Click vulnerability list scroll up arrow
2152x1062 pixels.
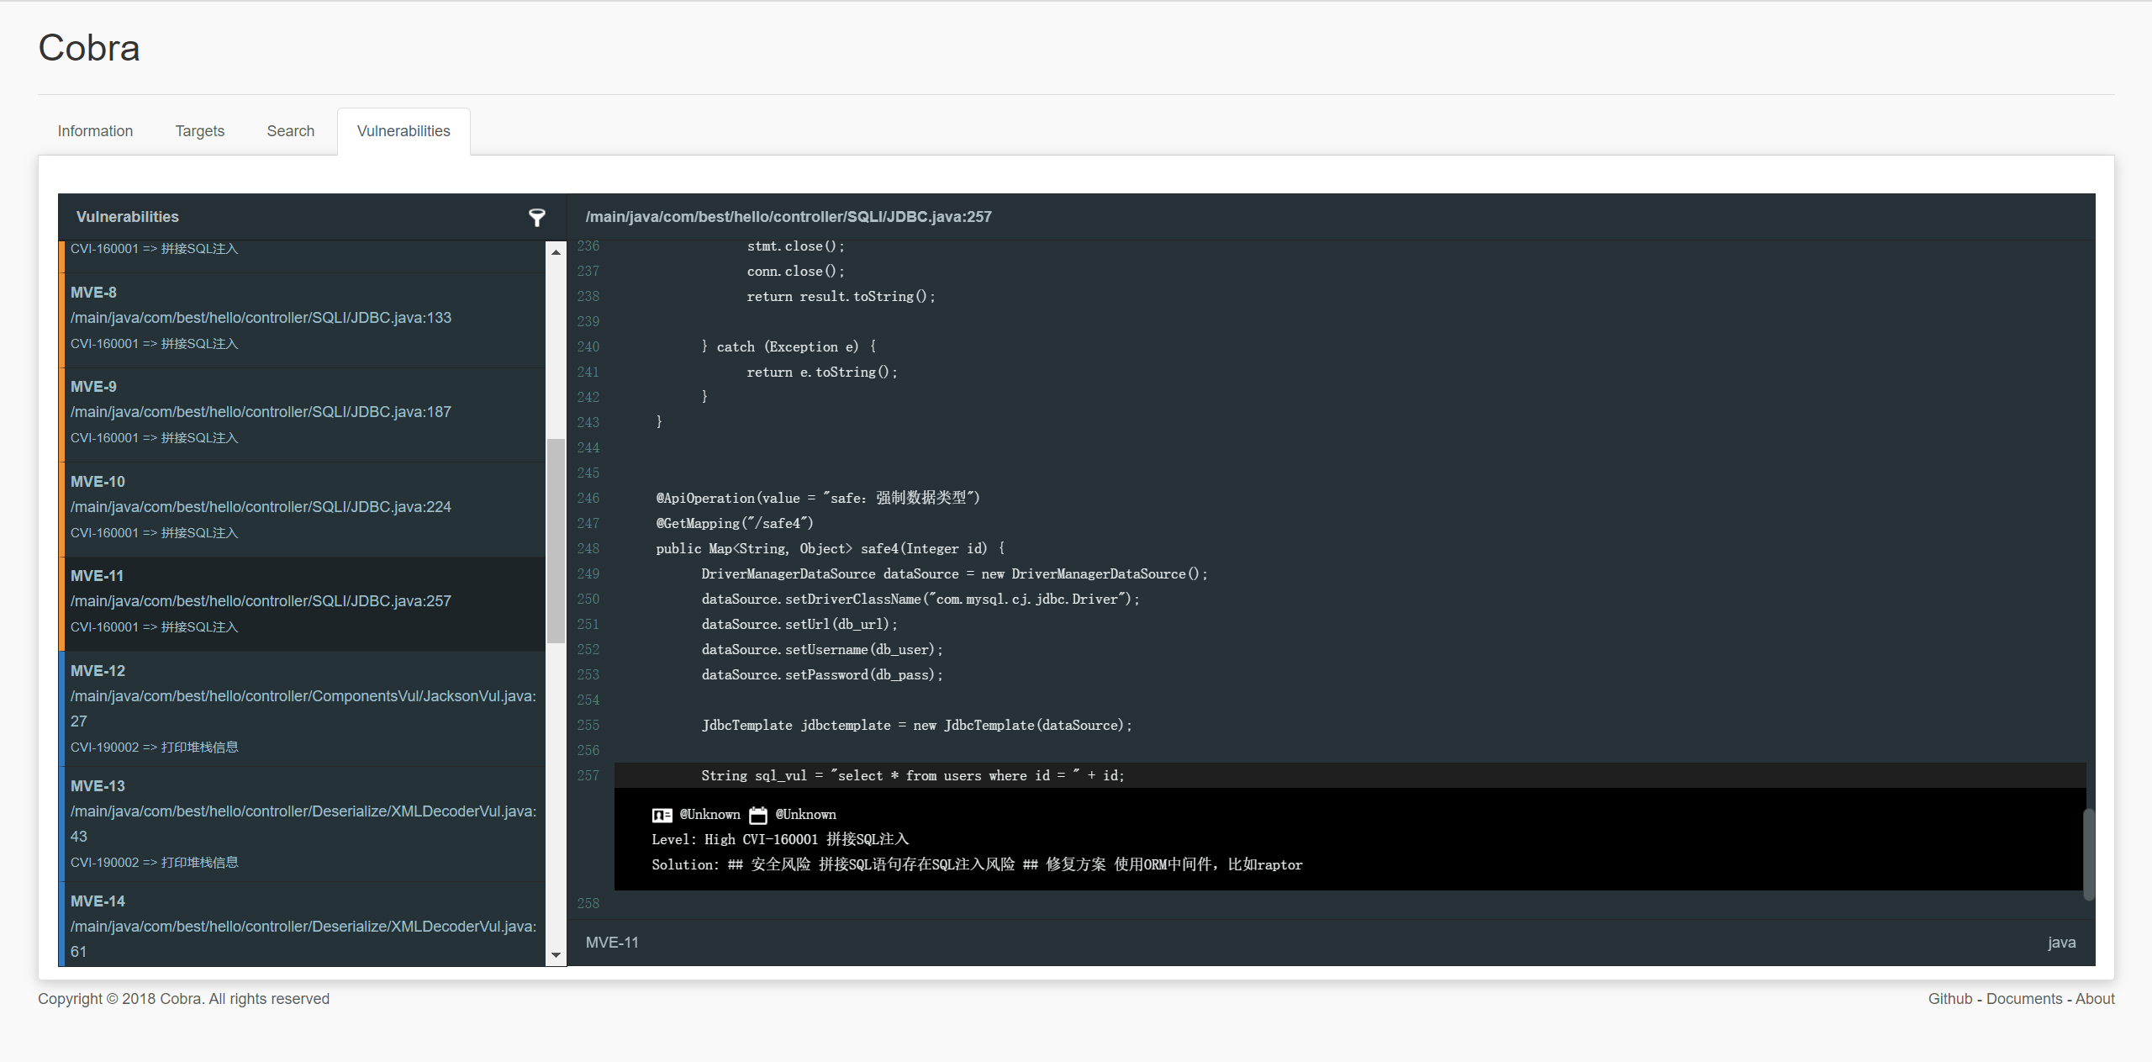(556, 252)
